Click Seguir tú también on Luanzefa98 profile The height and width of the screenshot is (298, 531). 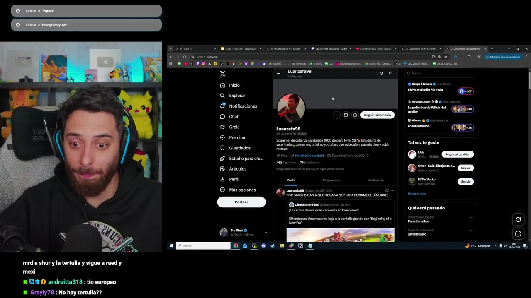[x=378, y=115]
